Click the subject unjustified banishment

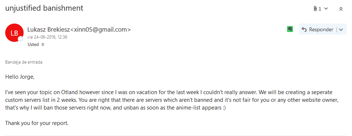44,8
